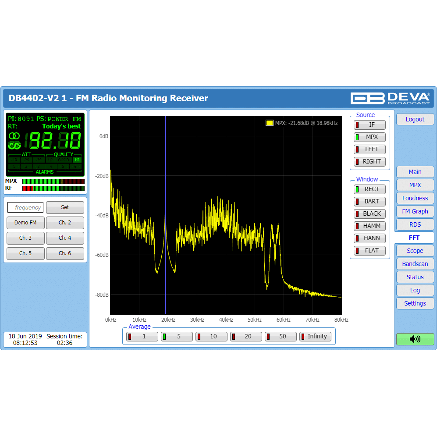Click the DEVA Broadcast logo
Viewport: 437px width, 437px height.
[391, 98]
